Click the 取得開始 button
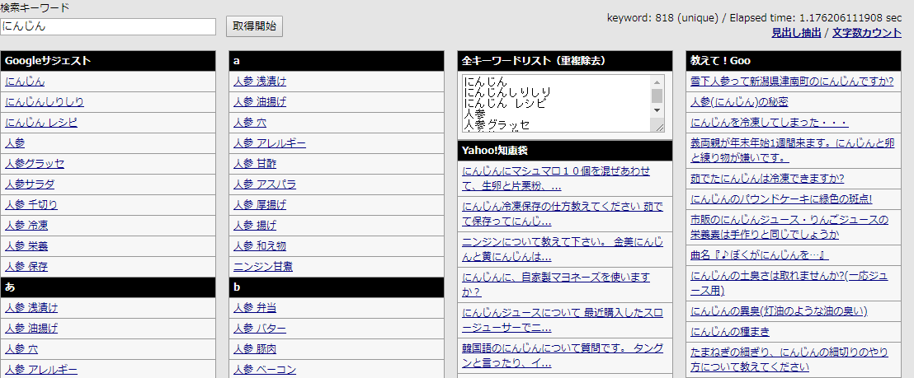This screenshot has height=378, width=914. (254, 26)
